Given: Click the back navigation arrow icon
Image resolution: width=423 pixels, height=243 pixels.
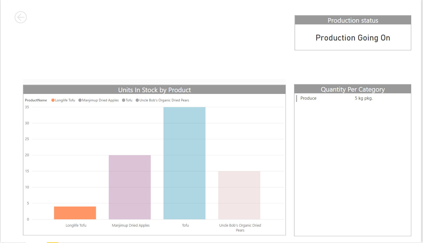Looking at the screenshot, I should (x=20, y=17).
